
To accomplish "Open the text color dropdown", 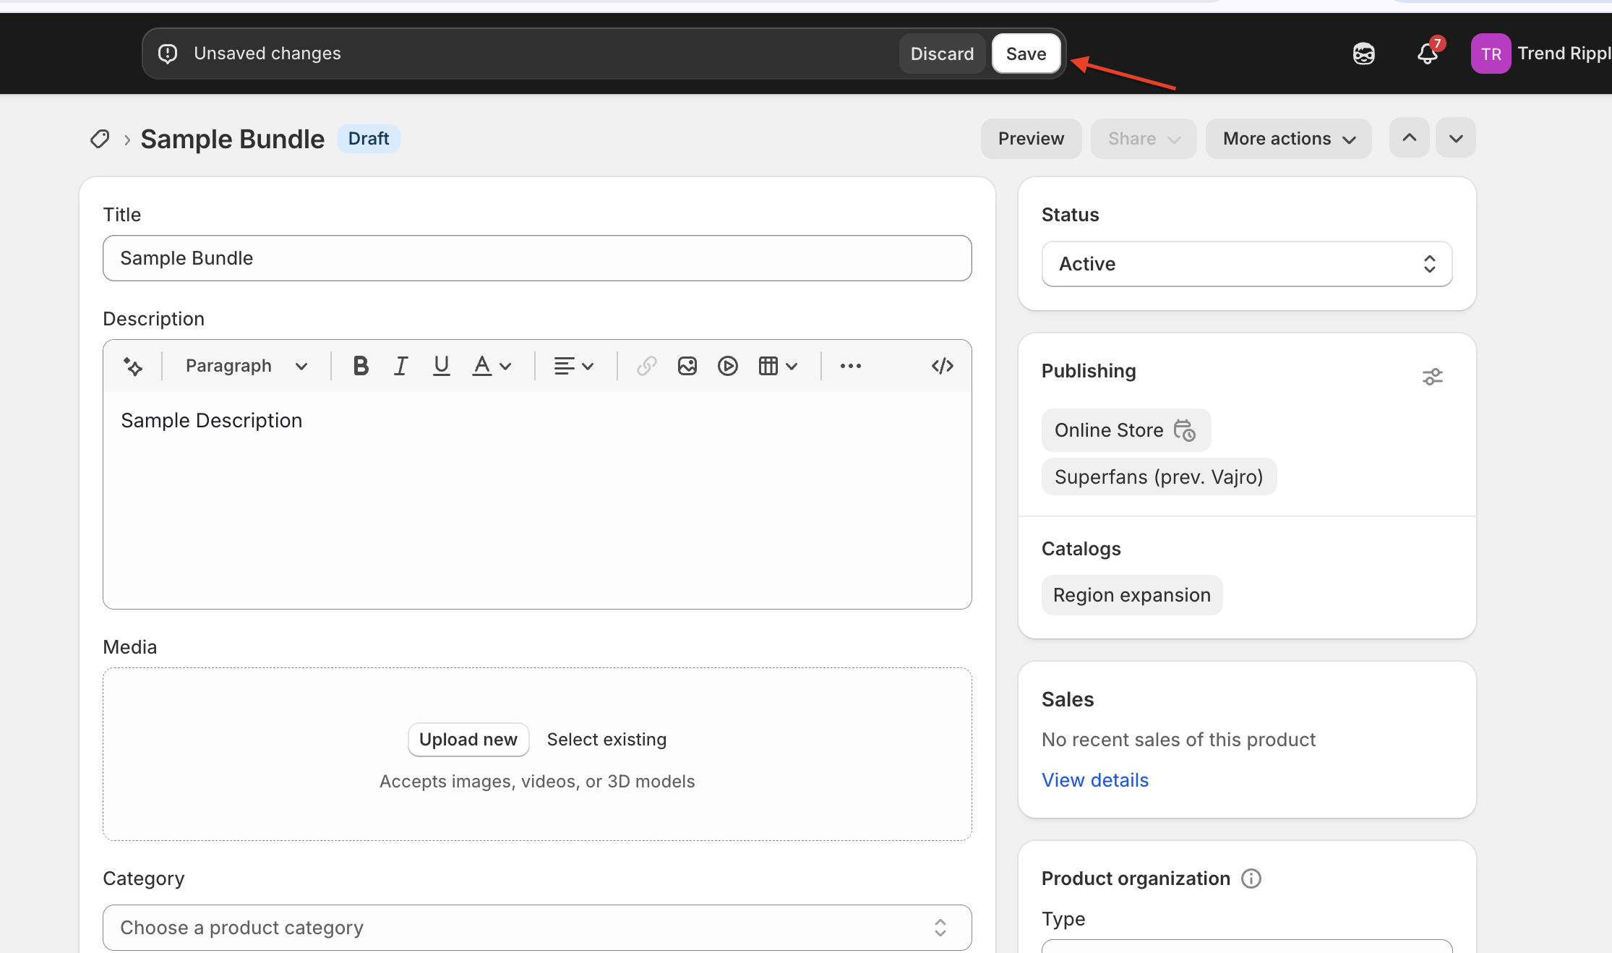I will click(x=492, y=366).
